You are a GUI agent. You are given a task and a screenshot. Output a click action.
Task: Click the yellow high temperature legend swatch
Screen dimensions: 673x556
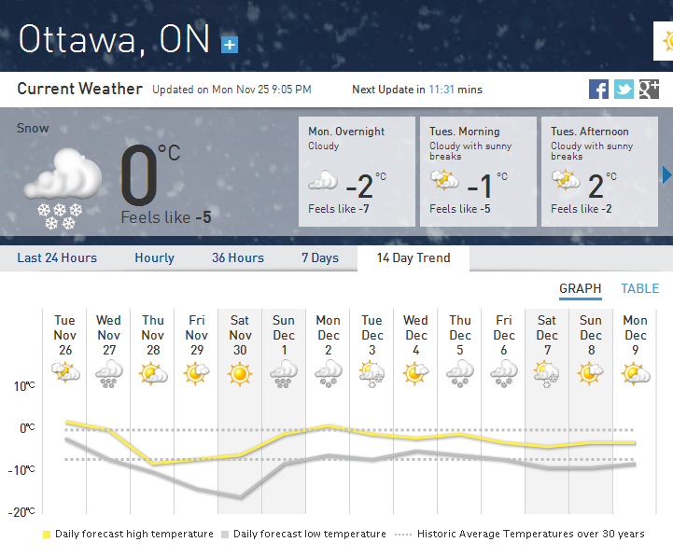[47, 535]
